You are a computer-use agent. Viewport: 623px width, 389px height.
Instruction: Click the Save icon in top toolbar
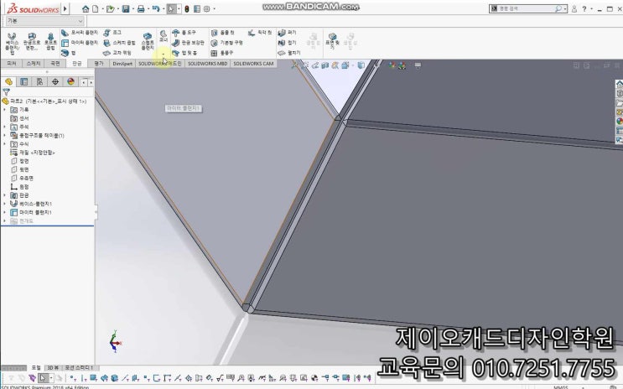tap(126, 8)
